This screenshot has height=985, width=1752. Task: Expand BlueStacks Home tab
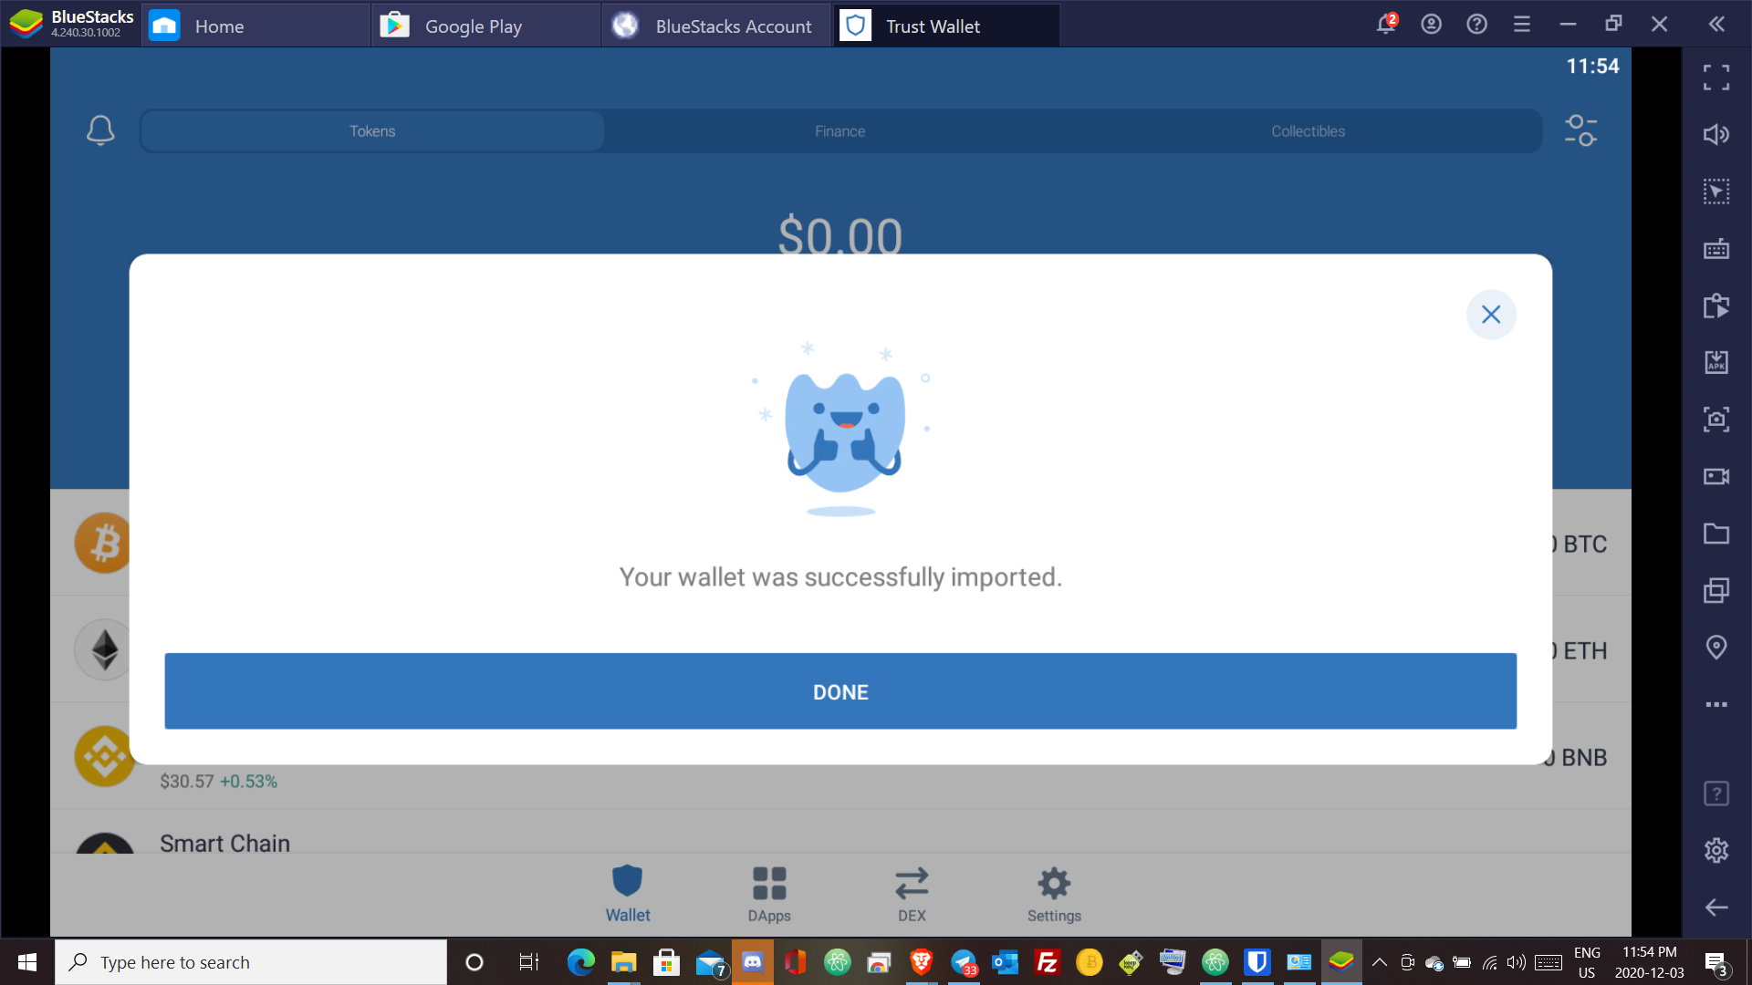216,24
